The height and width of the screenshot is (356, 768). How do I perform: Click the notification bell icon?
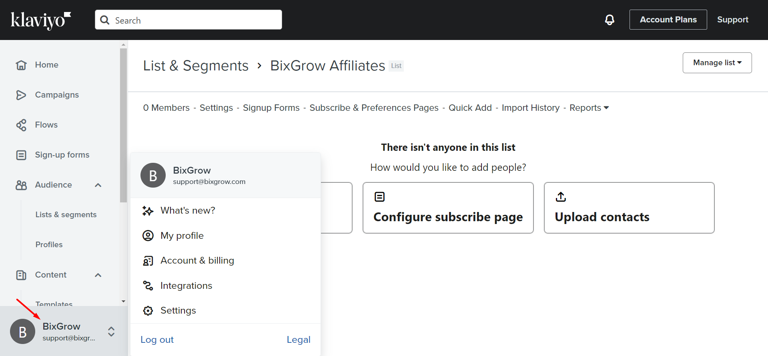[x=610, y=20]
